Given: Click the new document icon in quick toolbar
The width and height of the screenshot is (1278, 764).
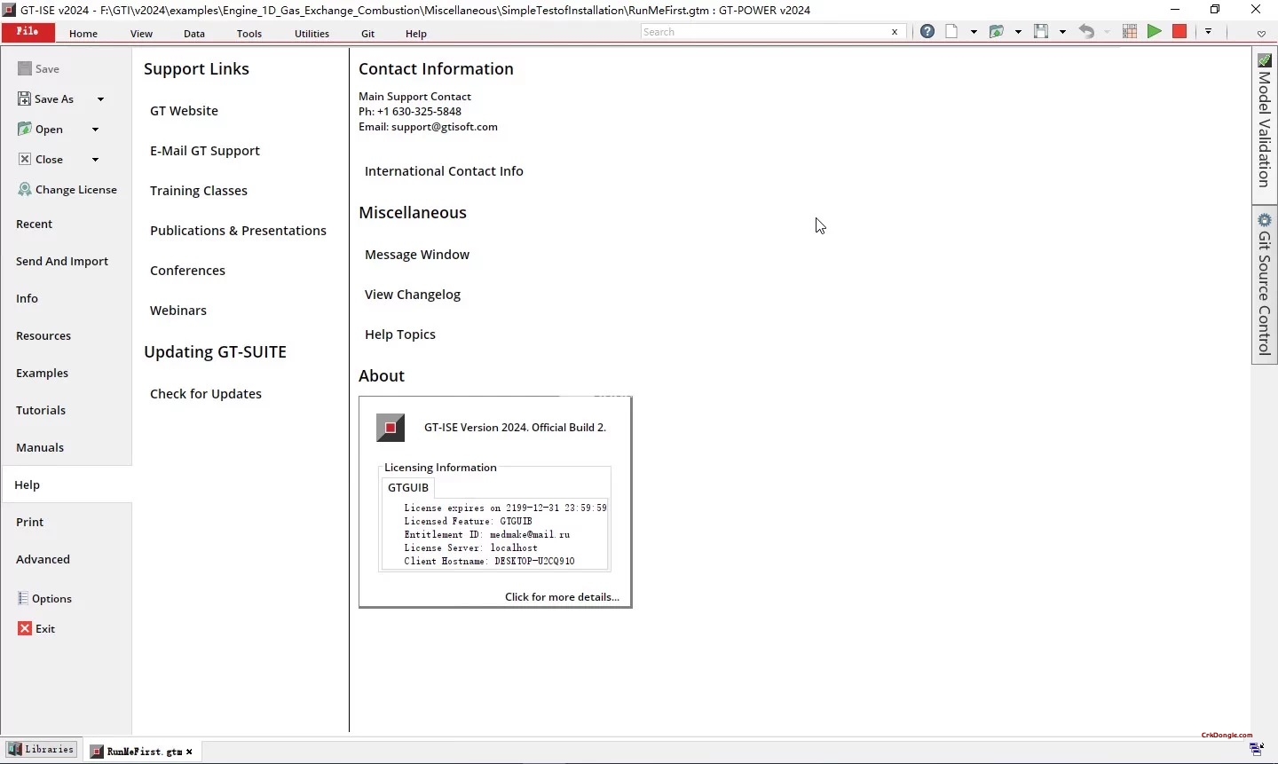Looking at the screenshot, I should [x=952, y=32].
